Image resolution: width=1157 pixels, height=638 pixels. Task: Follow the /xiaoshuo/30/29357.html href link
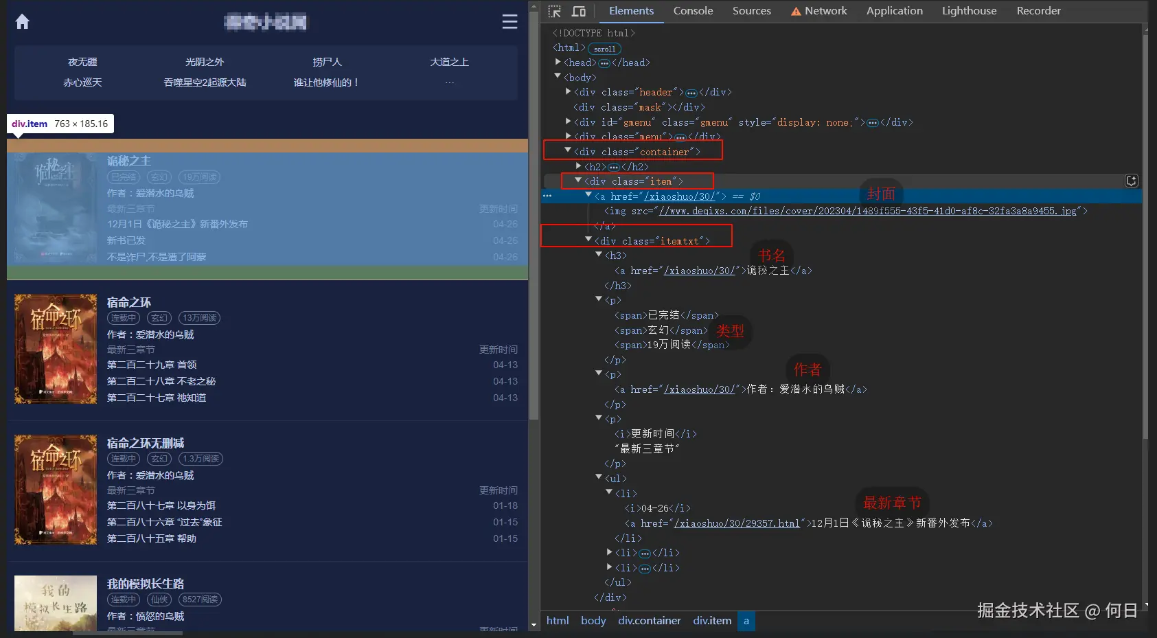coord(737,523)
